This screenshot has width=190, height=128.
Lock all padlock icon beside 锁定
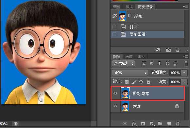point(148,82)
